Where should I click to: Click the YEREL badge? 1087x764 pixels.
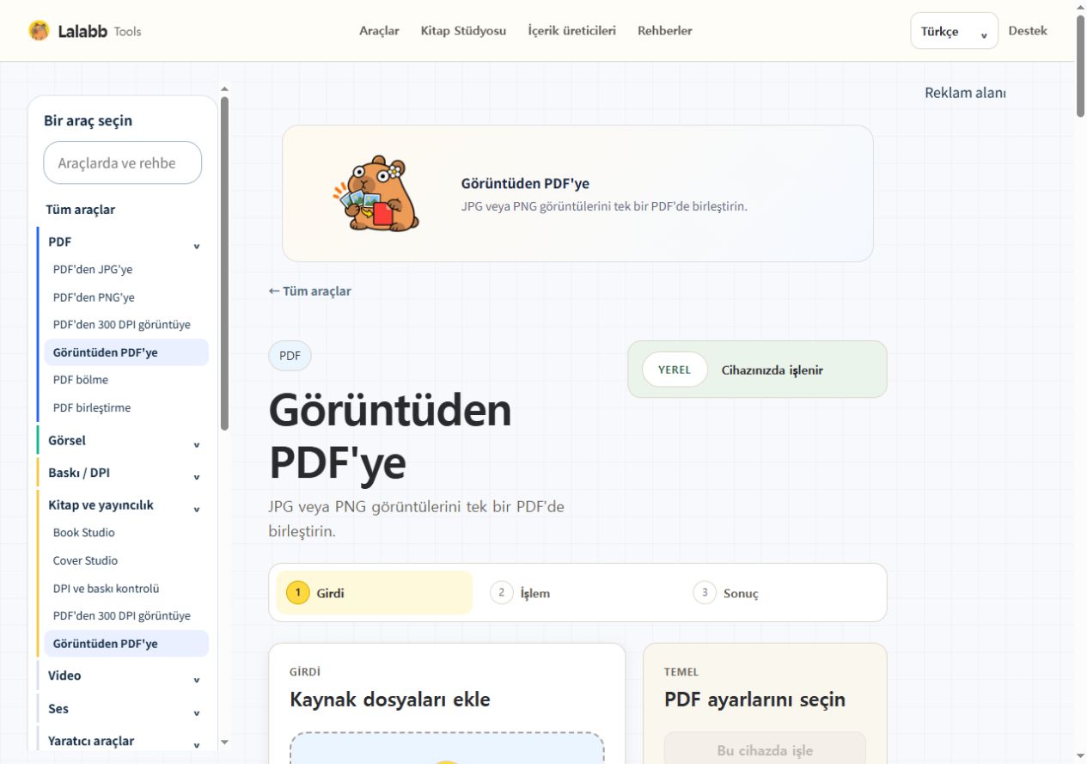tap(675, 370)
